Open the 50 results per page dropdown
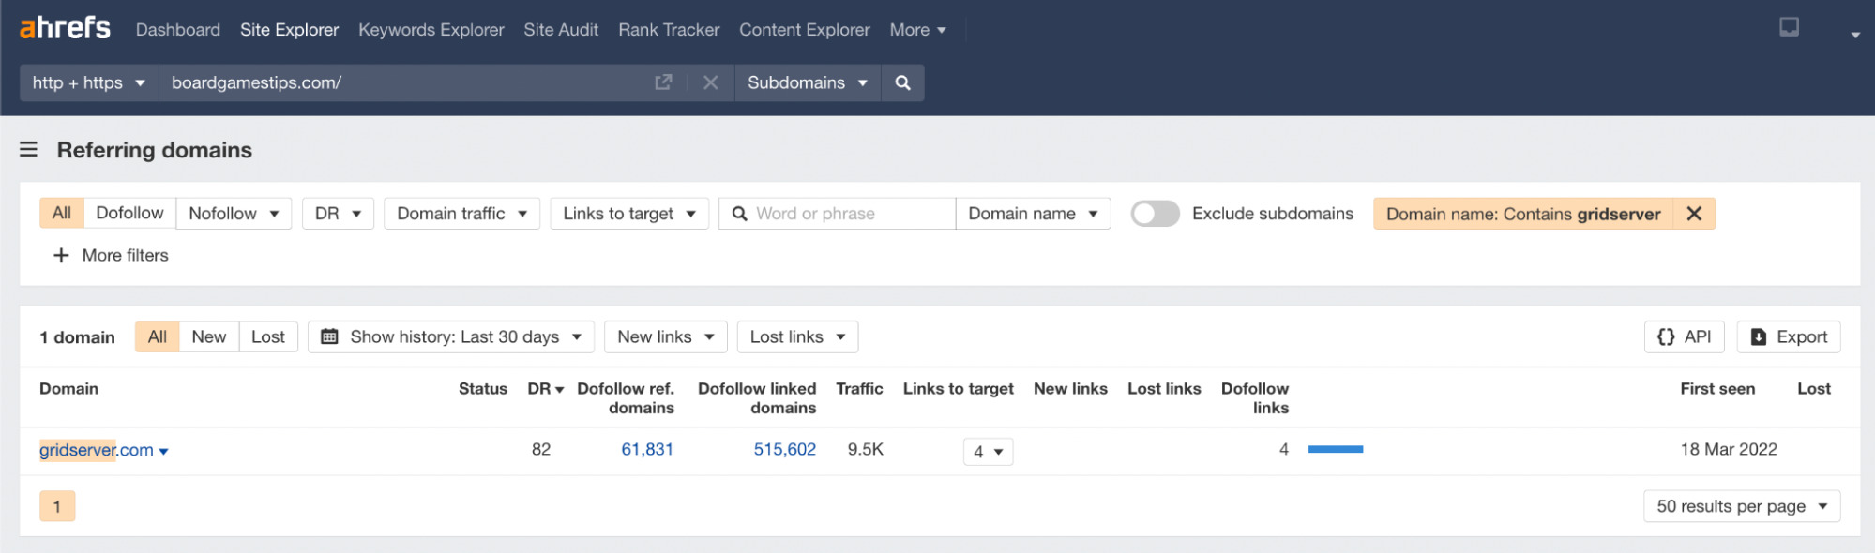The height and width of the screenshot is (553, 1875). pyautogui.click(x=1741, y=506)
